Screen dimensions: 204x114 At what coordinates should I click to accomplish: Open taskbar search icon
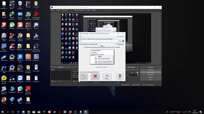pyautogui.click(x=8, y=112)
